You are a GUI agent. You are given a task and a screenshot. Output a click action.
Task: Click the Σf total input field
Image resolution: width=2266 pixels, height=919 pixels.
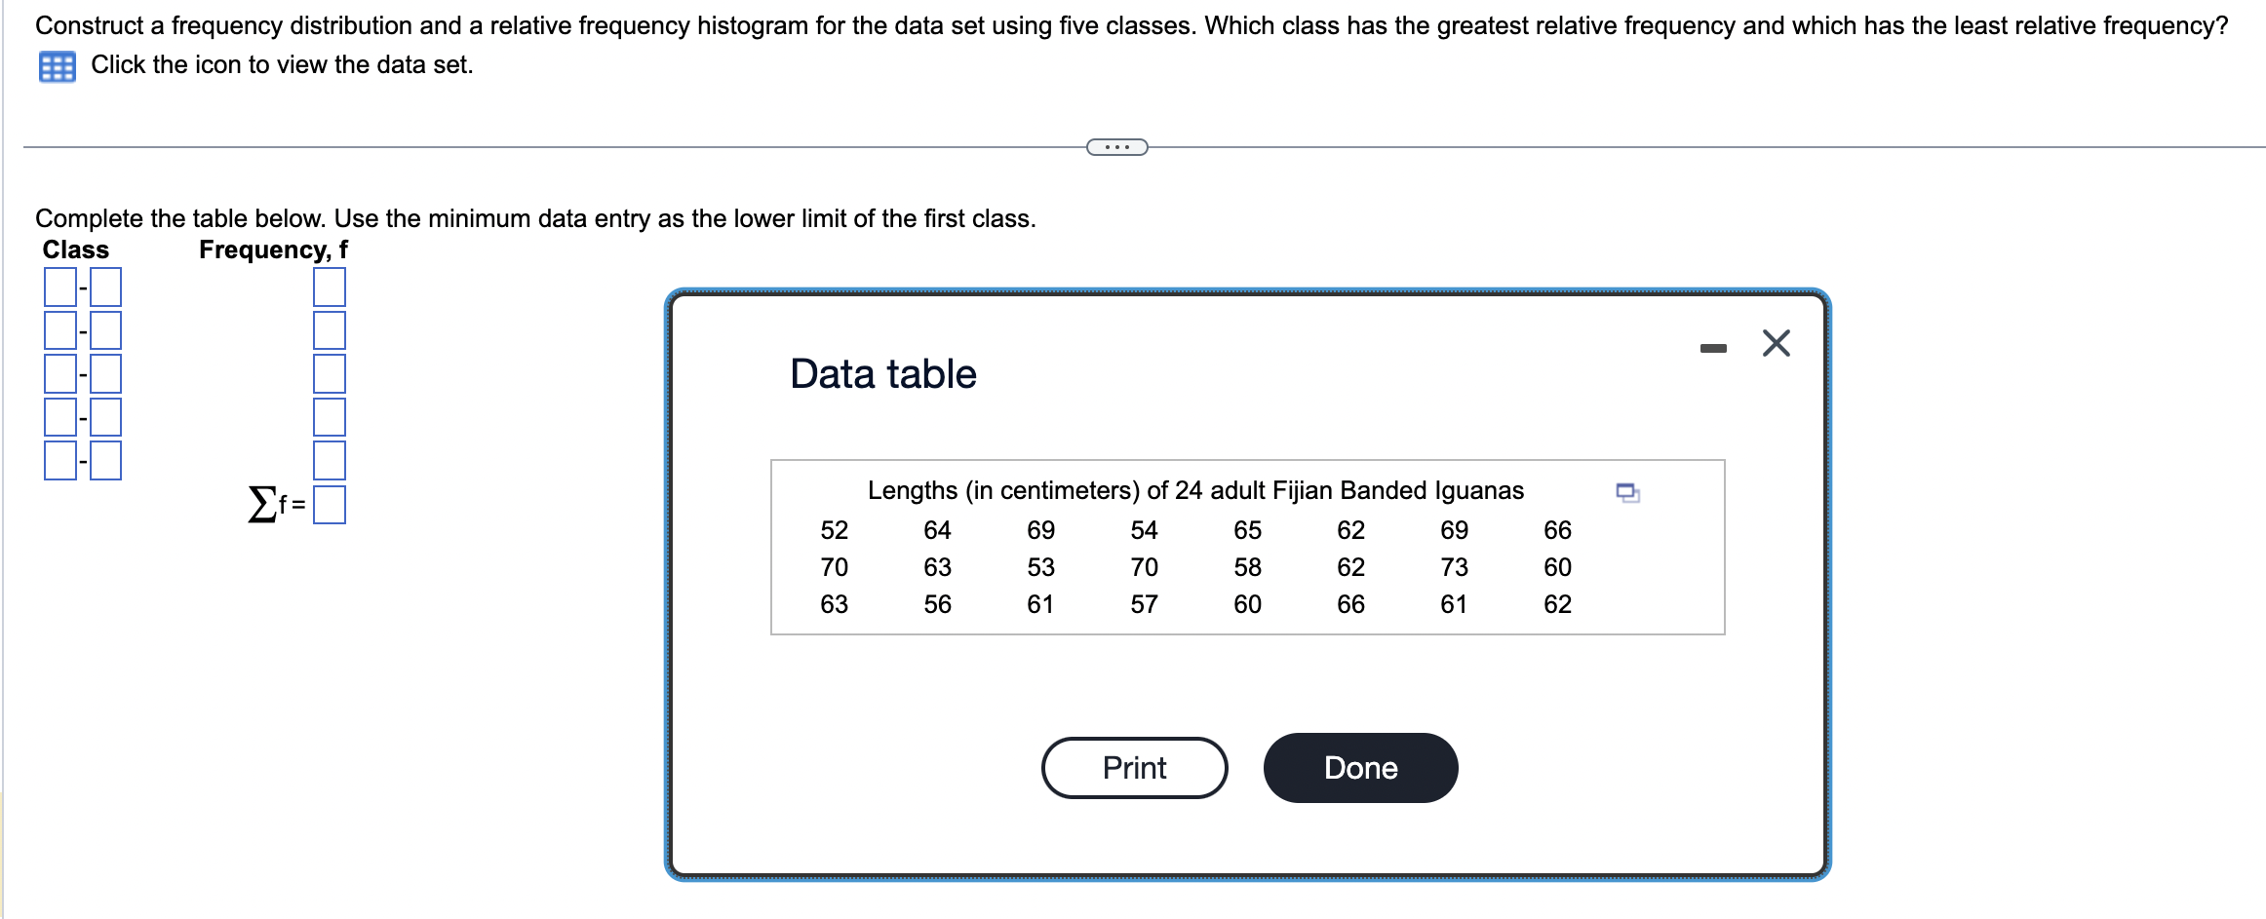[332, 505]
